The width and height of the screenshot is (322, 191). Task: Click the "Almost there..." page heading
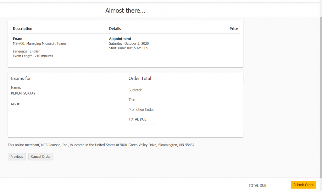coord(125,11)
